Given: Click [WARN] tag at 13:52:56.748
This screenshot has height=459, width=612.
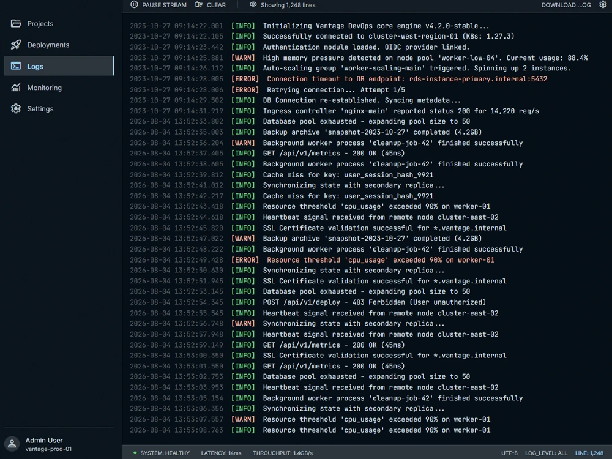Looking at the screenshot, I should (243, 324).
